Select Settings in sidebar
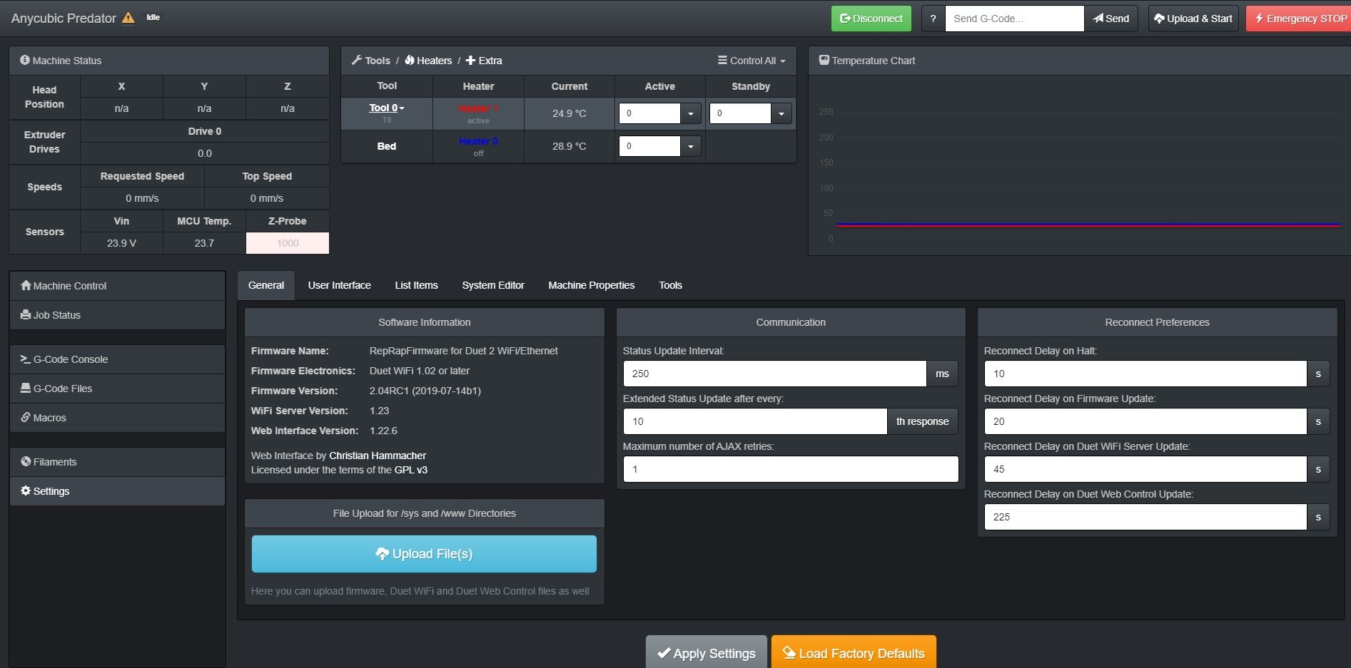This screenshot has height=668, width=1351. click(117, 491)
